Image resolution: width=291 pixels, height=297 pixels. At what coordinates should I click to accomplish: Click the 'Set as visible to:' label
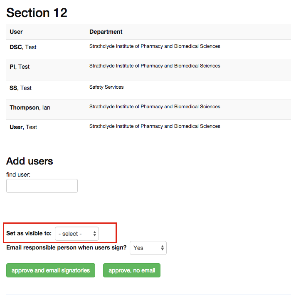pyautogui.click(x=29, y=233)
